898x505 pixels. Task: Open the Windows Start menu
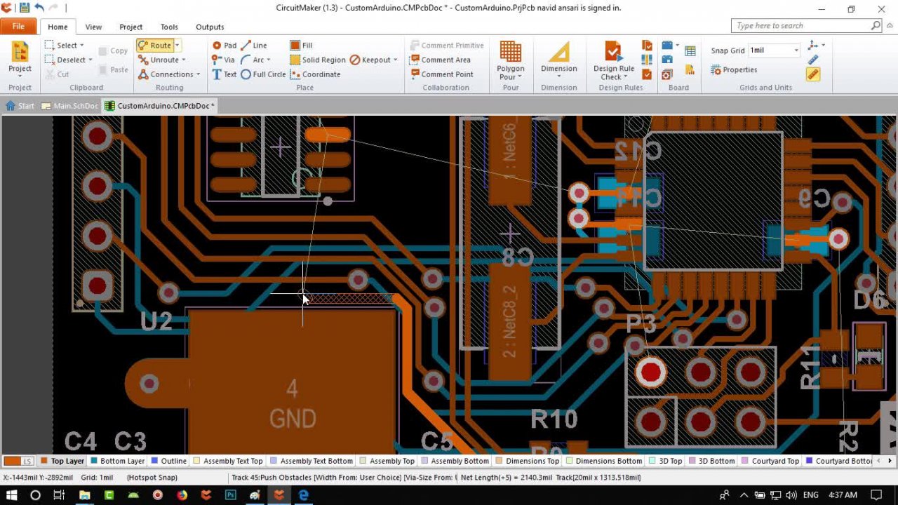point(12,495)
